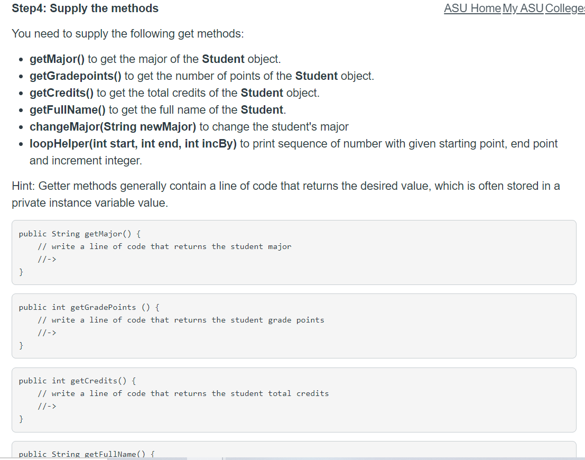The image size is (585, 460).
Task: Click the public int getCredits() code line
Action: [77, 381]
